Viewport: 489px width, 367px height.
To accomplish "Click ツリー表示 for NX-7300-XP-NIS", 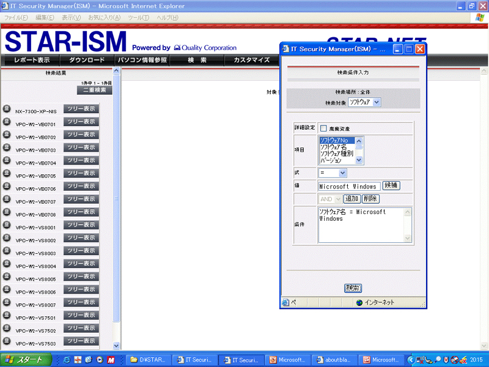I will point(81,109).
